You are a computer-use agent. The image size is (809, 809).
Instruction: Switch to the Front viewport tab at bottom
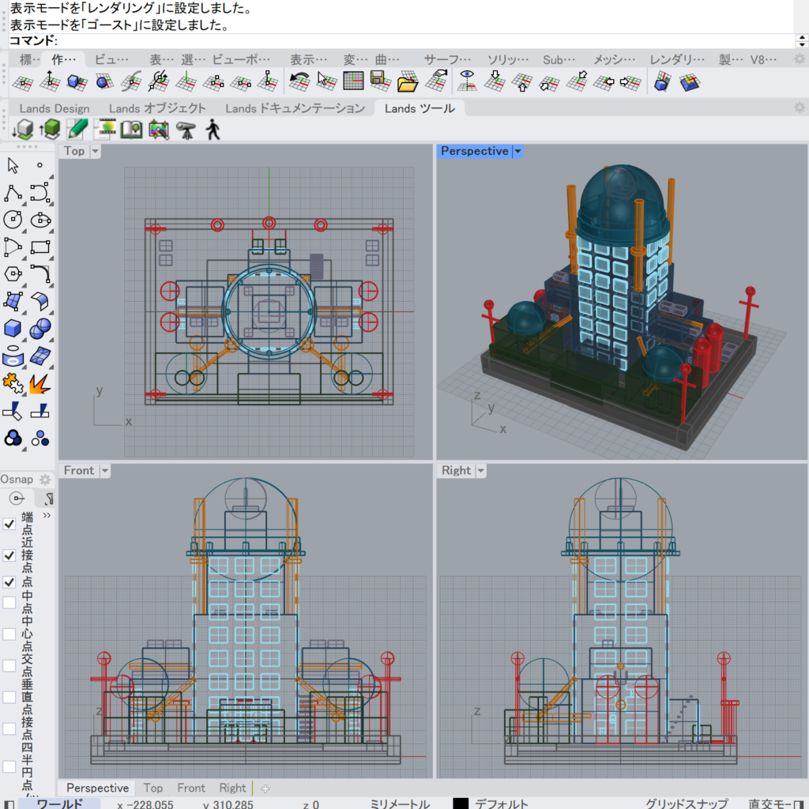point(191,788)
